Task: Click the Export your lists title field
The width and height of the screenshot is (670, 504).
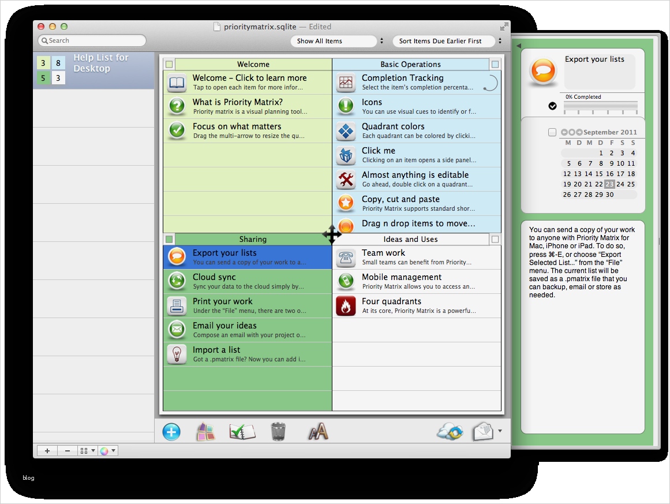Action: click(x=599, y=71)
